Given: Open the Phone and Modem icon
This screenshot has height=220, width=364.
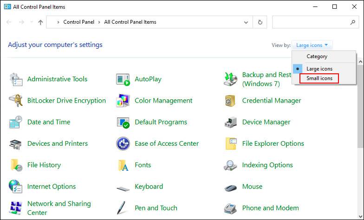Looking at the screenshot, I should point(230,208).
